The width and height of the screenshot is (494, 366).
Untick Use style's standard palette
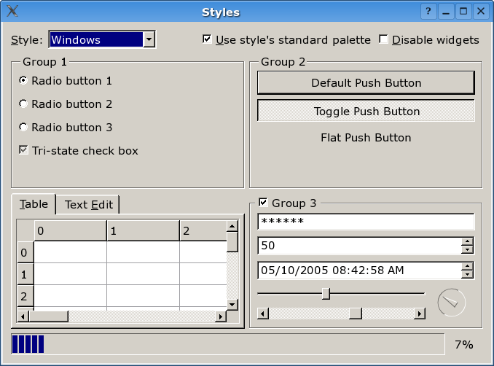point(208,39)
